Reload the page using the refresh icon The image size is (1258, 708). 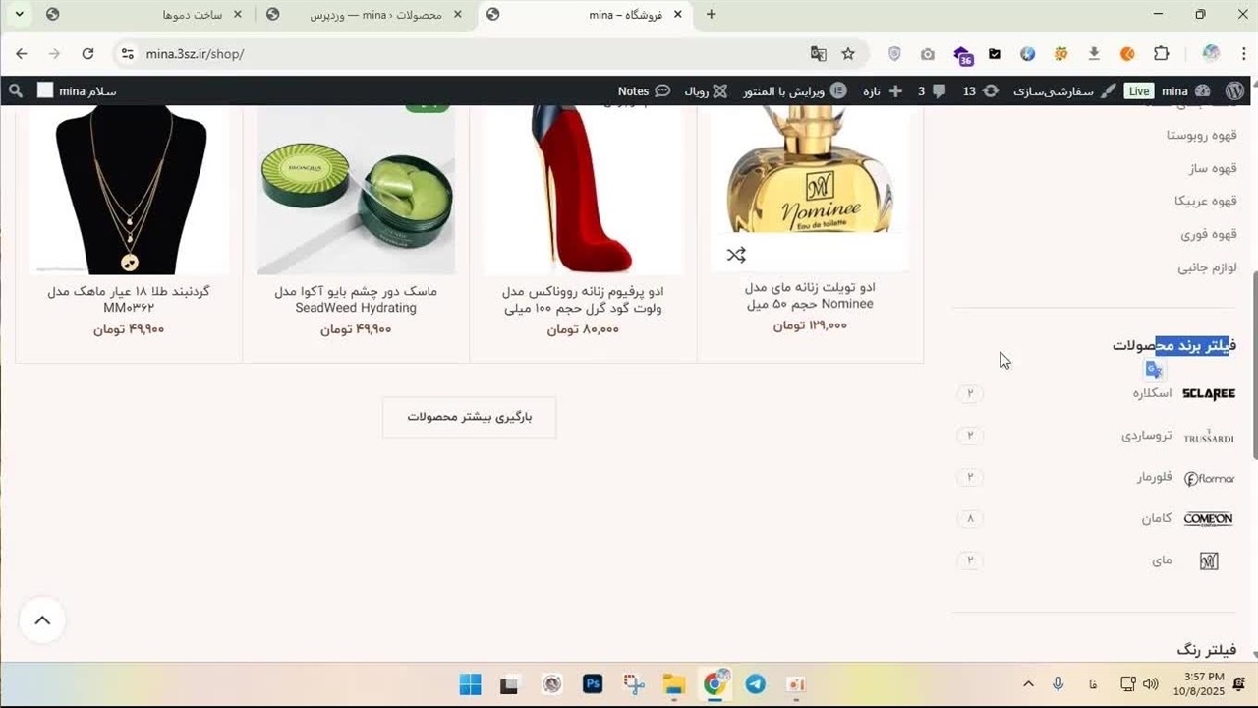87,54
